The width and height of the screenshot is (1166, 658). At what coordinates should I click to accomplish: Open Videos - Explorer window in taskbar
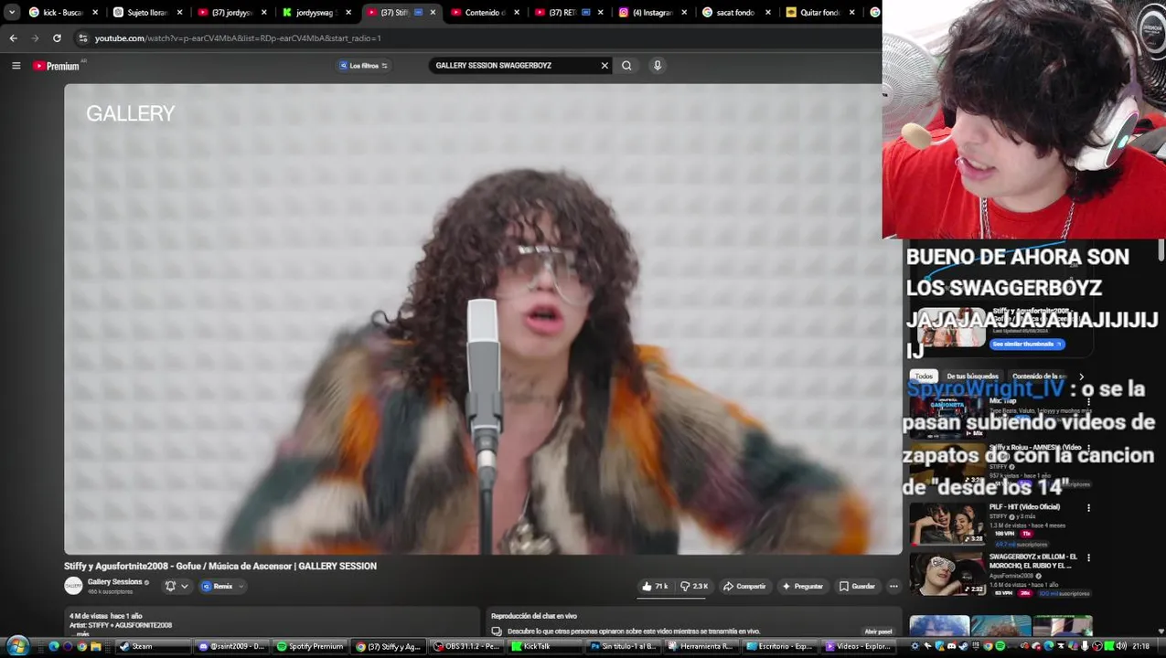pos(858,646)
